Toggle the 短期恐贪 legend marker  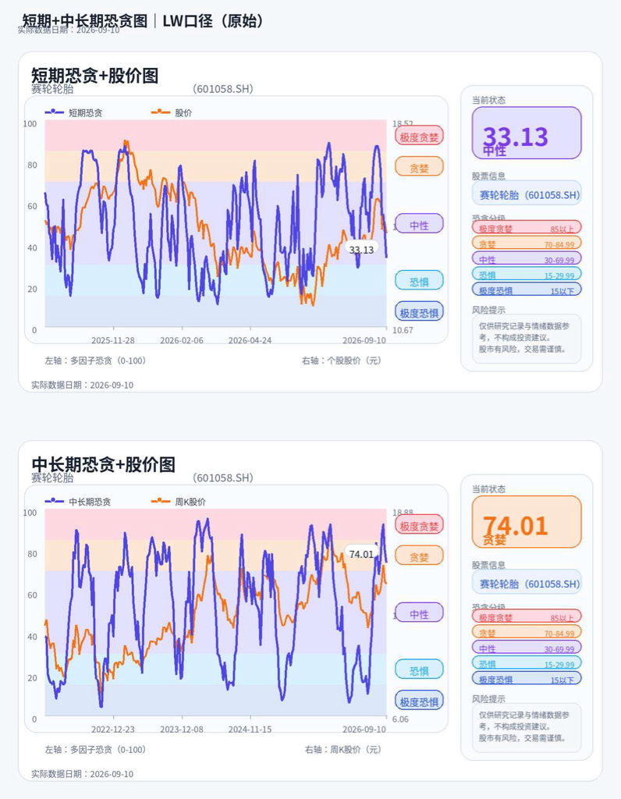pos(55,112)
